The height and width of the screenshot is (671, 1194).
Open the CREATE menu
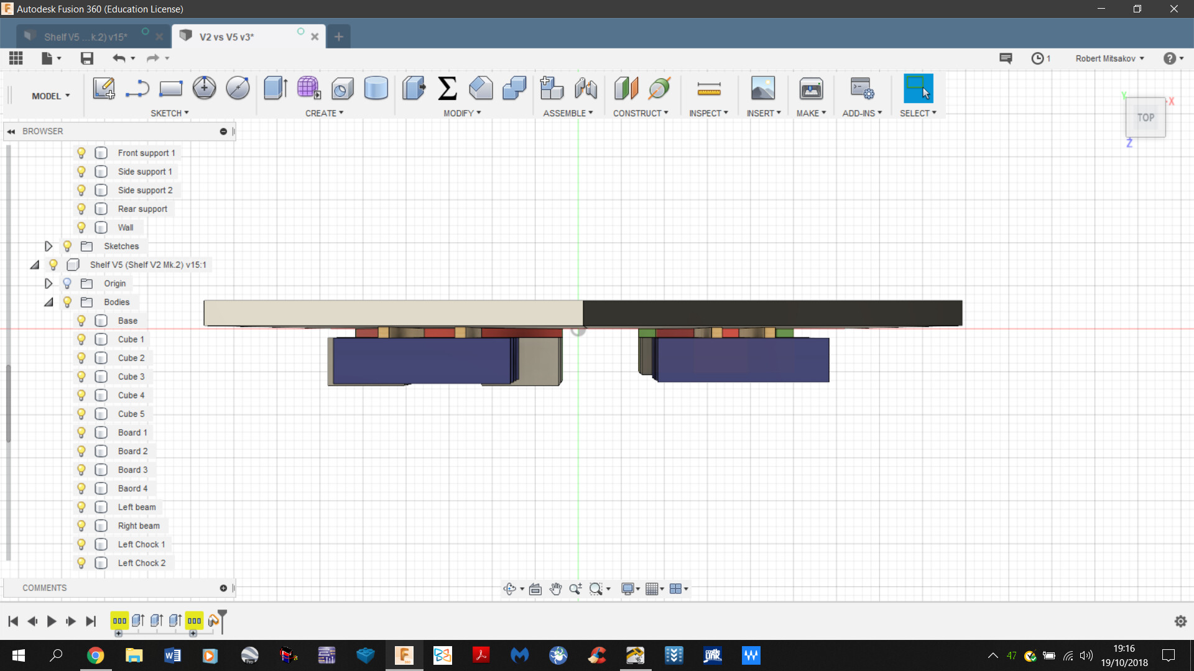click(x=324, y=113)
